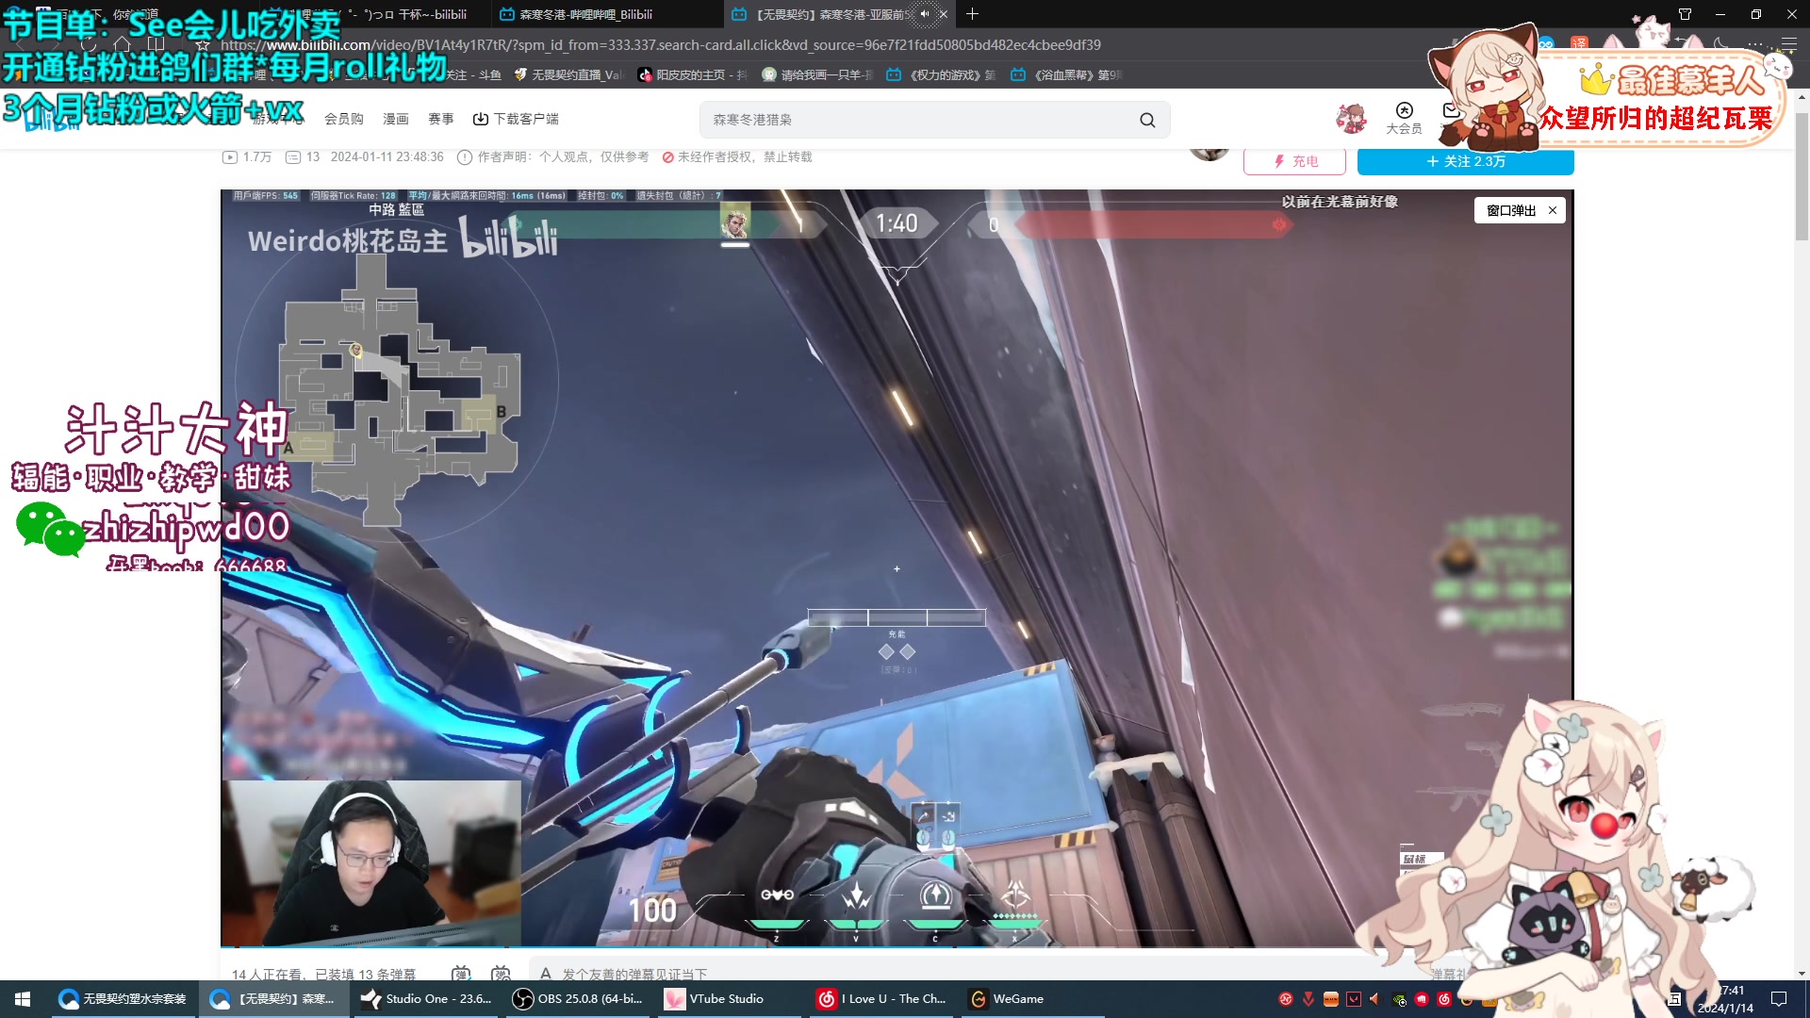Viewport: 1810px width, 1018px height.
Task: Click the browser skin/shirt icon in title bar
Action: click(x=1685, y=14)
